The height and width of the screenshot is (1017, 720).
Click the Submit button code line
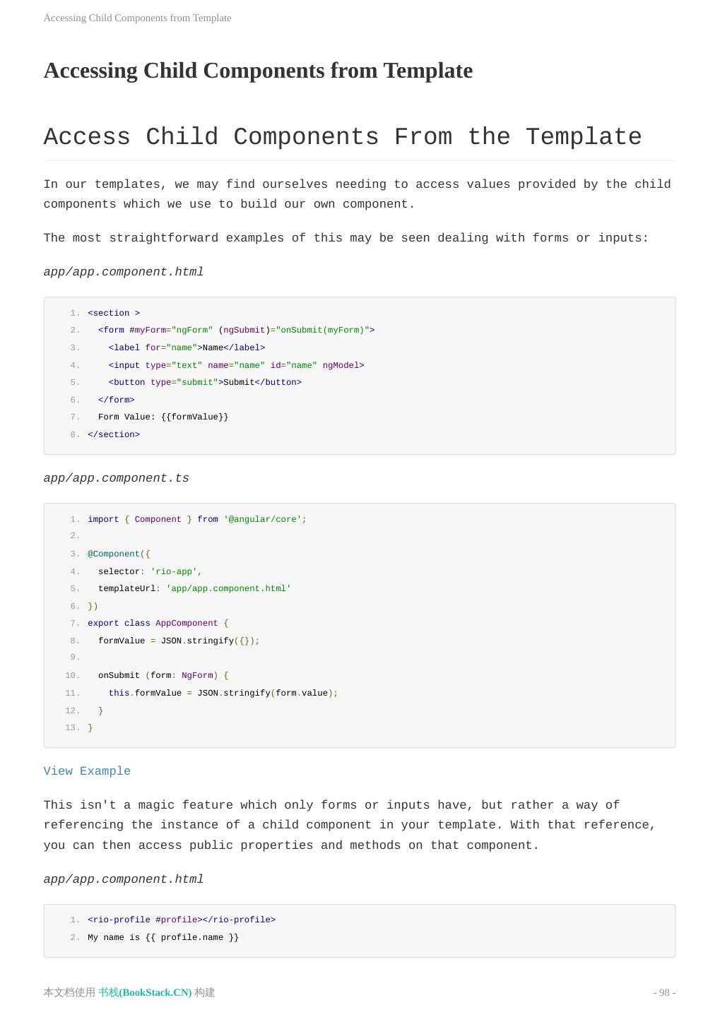click(205, 382)
